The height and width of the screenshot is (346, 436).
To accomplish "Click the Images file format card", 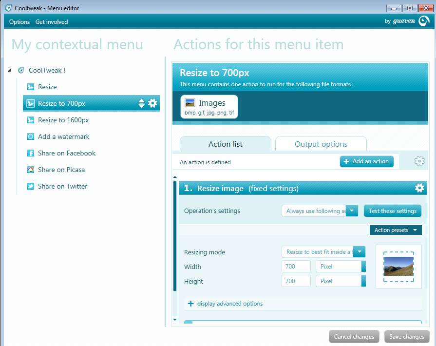I will (209, 107).
